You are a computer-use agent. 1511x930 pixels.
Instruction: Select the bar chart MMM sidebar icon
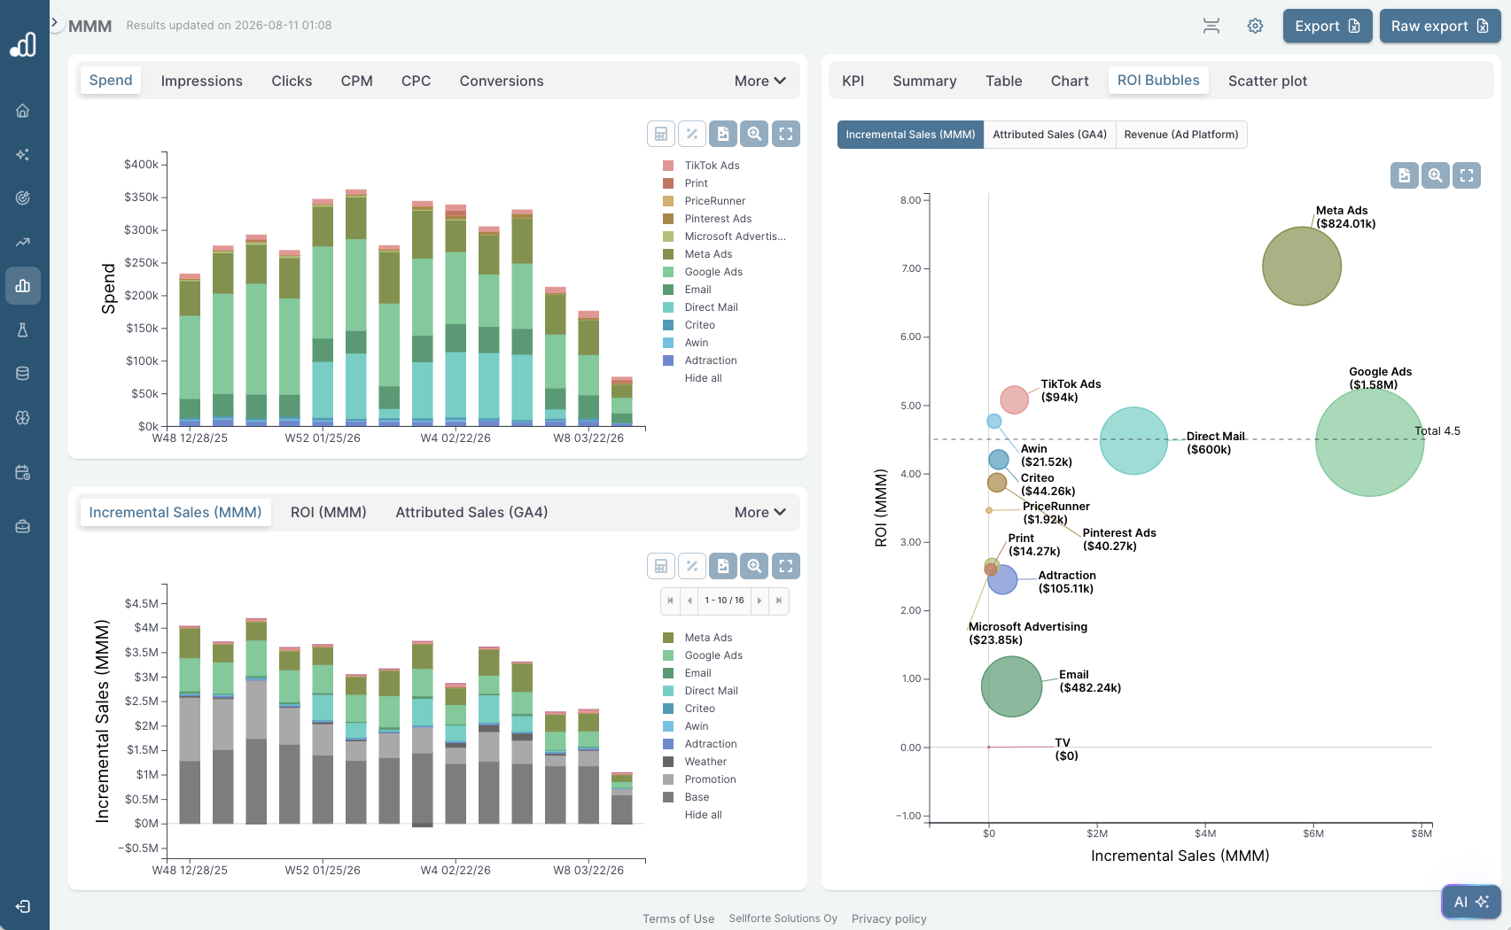click(23, 285)
